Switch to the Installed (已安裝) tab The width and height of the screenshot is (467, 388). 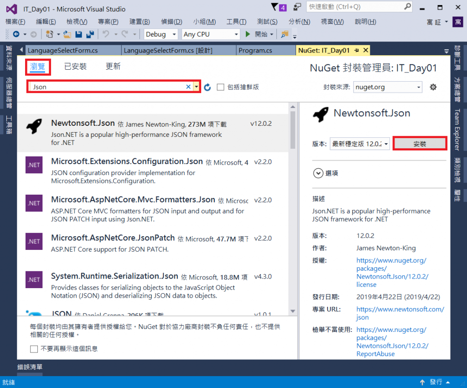pyautogui.click(x=75, y=67)
